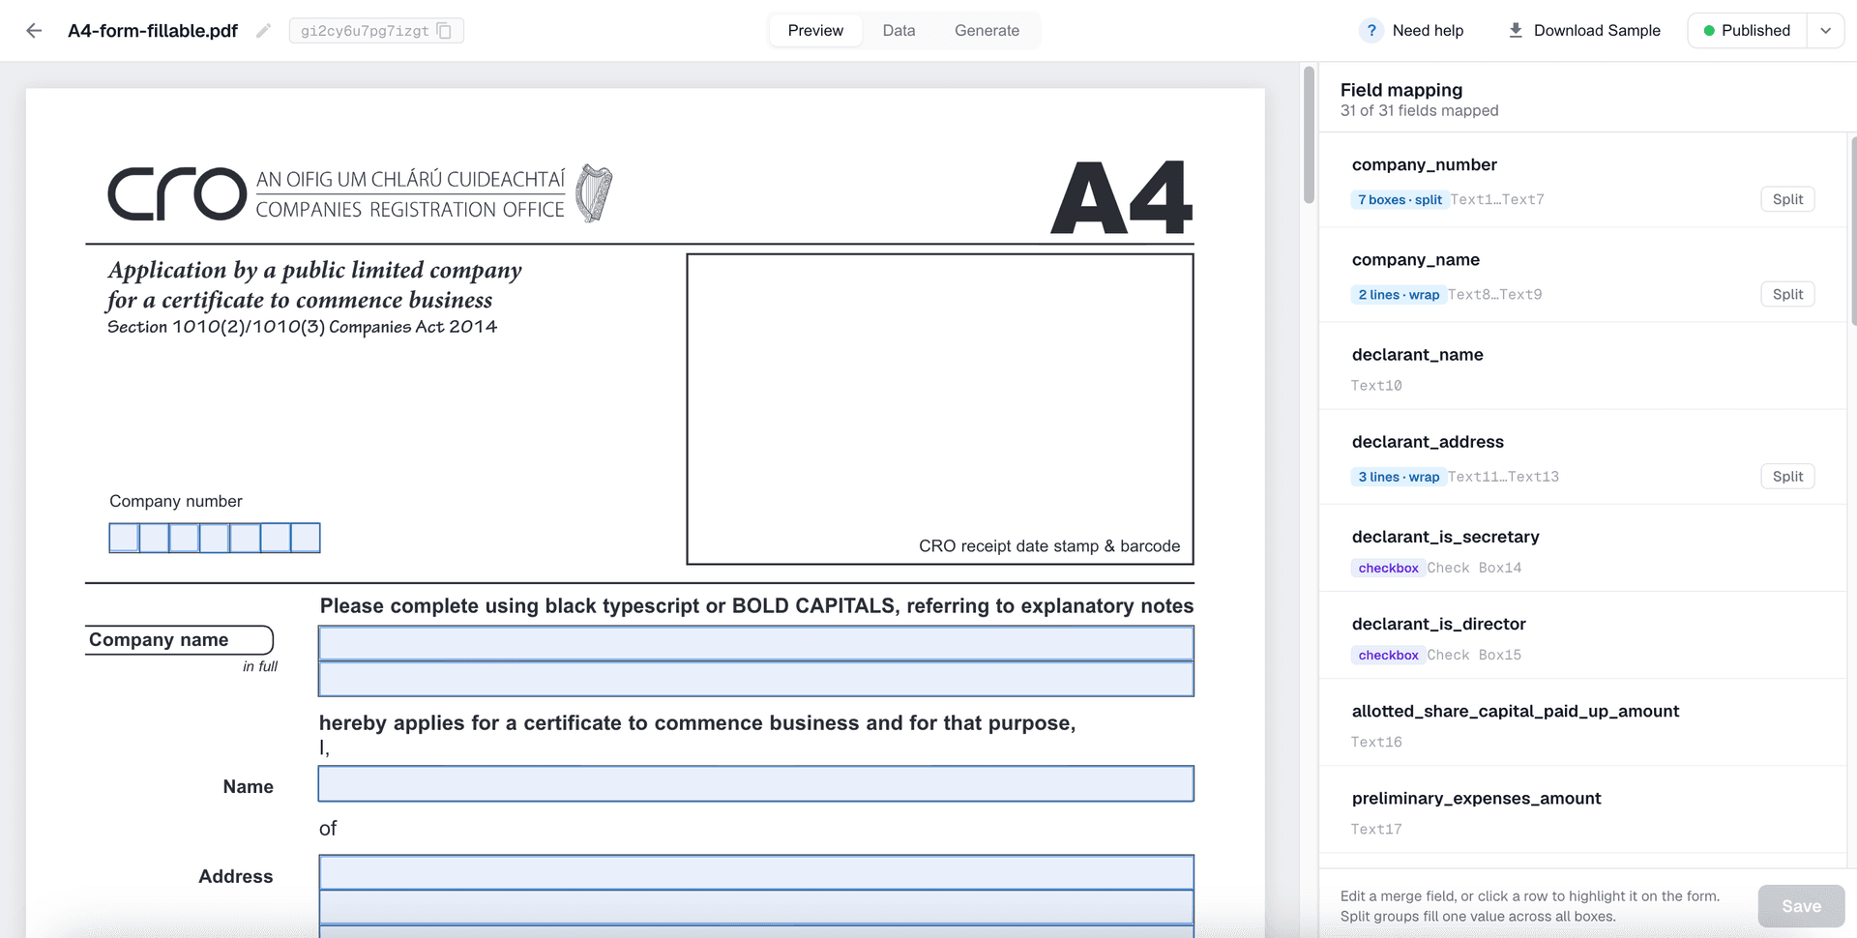The width and height of the screenshot is (1857, 938).
Task: Click second Company name line field
Action: 756,679
